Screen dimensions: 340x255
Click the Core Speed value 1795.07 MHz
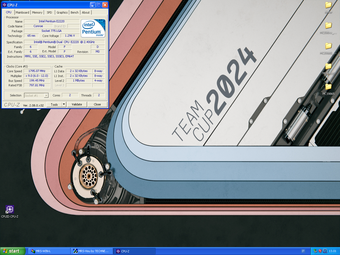(x=37, y=71)
